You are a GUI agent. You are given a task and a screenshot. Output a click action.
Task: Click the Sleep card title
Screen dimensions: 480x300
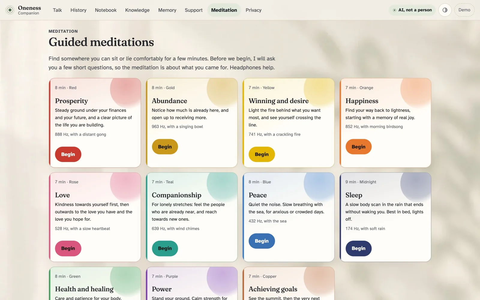tap(354, 195)
